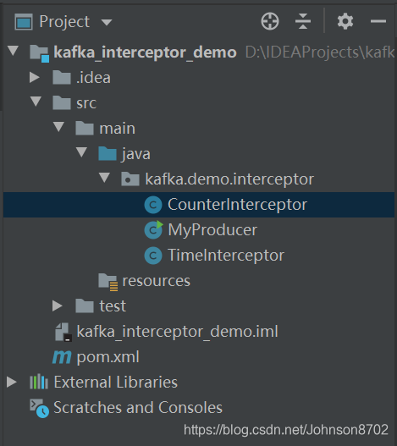
Task: Click the Maven pom.xml icon
Action: (62, 357)
